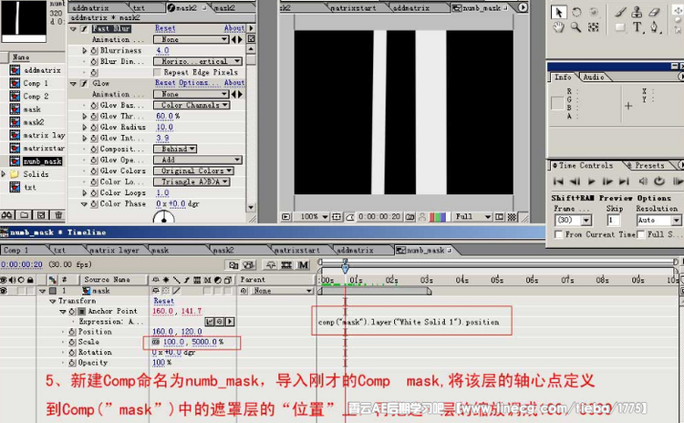Image resolution: width=684 pixels, height=423 pixels.
Task: Toggle loop playback icon in Time Controls
Action: [659, 181]
